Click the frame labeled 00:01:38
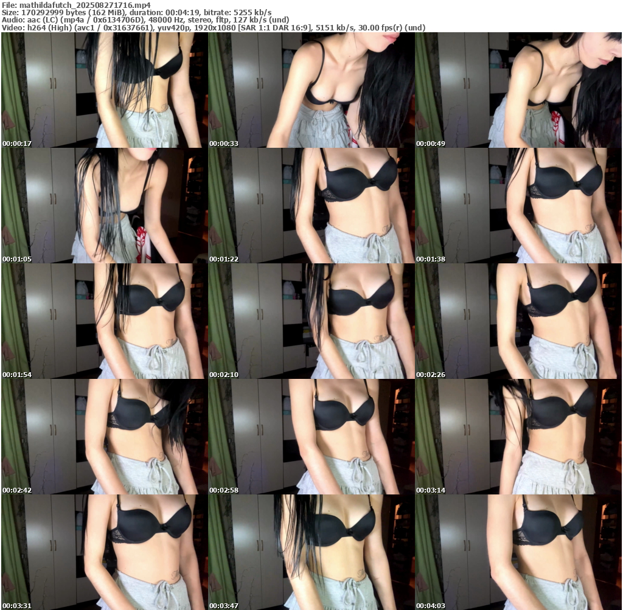This screenshot has height=610, width=623. 518,206
